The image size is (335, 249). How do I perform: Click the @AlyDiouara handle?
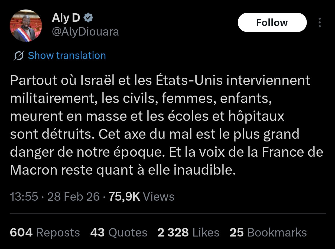coord(85,32)
